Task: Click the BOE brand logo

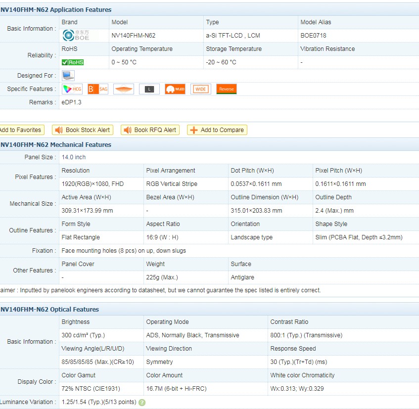Action: tap(76, 35)
